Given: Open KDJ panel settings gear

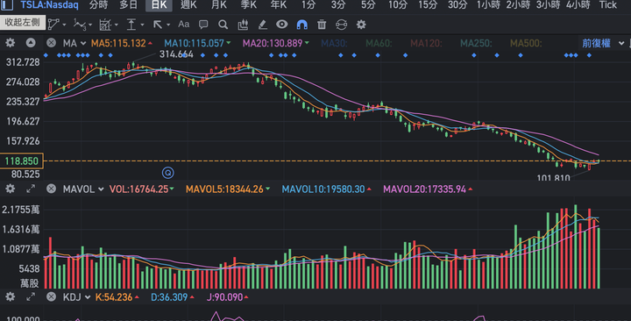Looking at the screenshot, I should coord(10,296).
